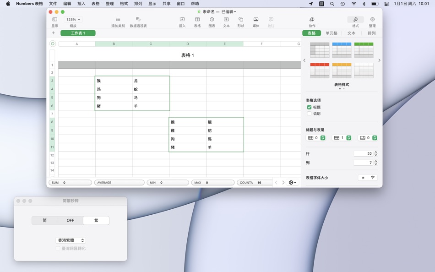Viewport: 435px width, 272px height.
Task: Click the 媒体 media toolbar icon
Action: pos(256,19)
